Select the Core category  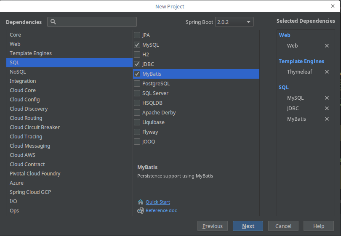pos(69,35)
